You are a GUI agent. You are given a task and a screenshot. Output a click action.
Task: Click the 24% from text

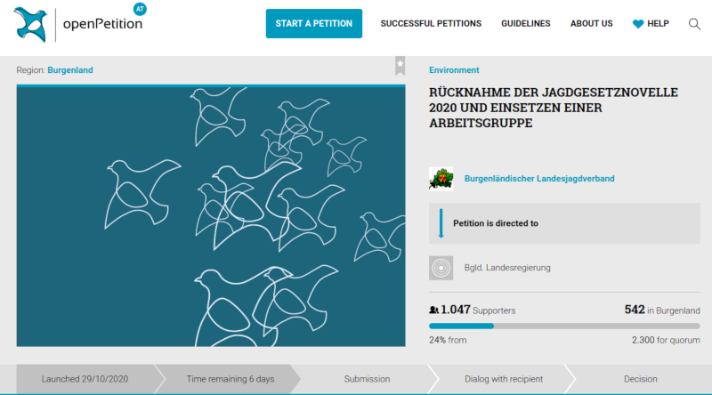pos(448,340)
